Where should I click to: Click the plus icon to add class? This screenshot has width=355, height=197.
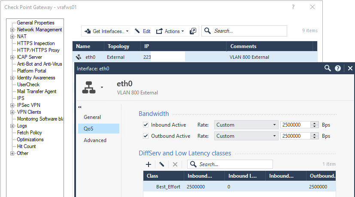149,164
